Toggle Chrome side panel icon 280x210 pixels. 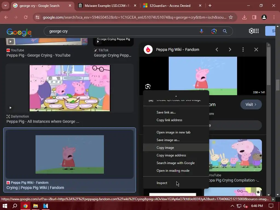click(254, 17)
